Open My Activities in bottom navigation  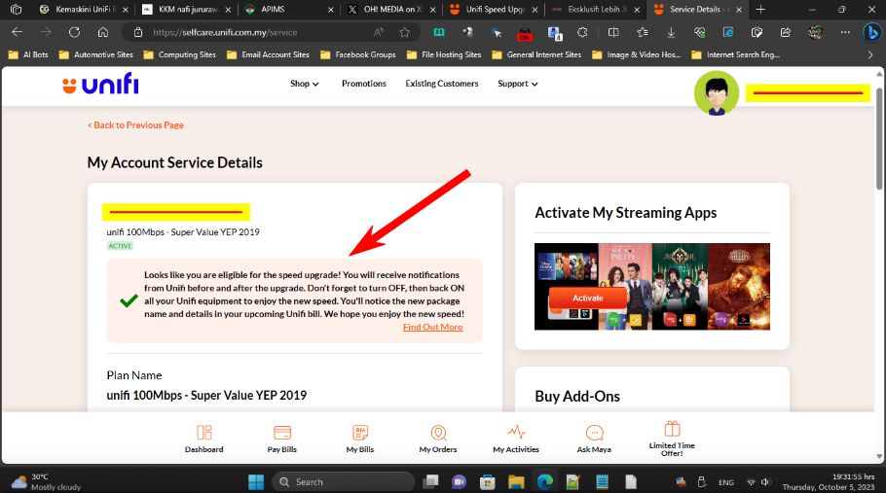(x=516, y=439)
